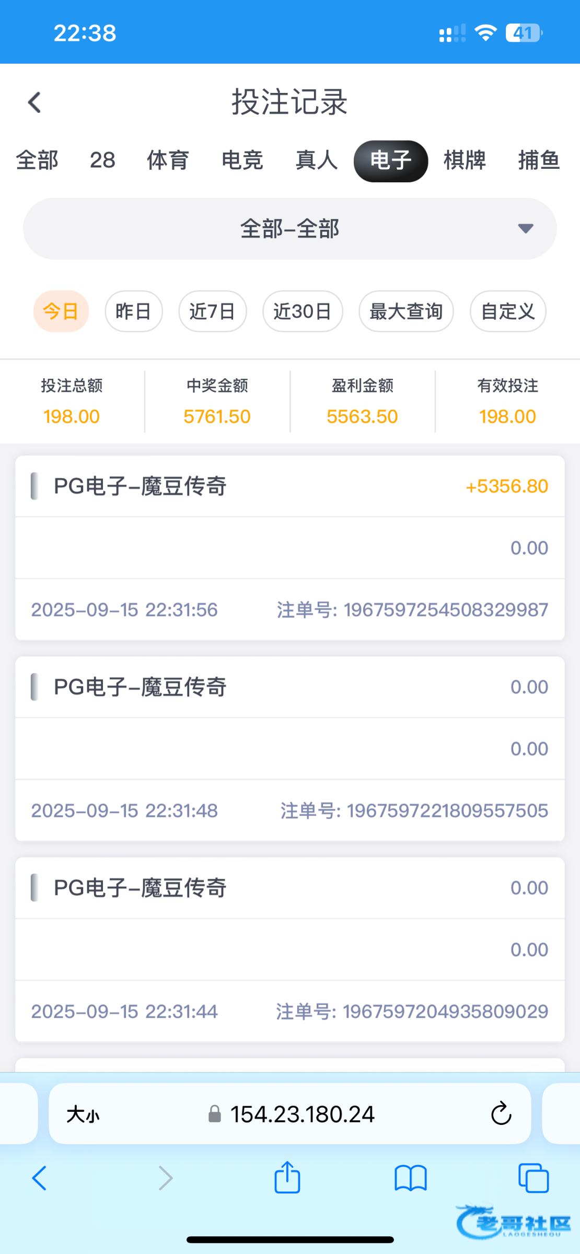The image size is (580, 1254).
Task: Switch to the 棋牌 tab
Action: pyautogui.click(x=465, y=160)
